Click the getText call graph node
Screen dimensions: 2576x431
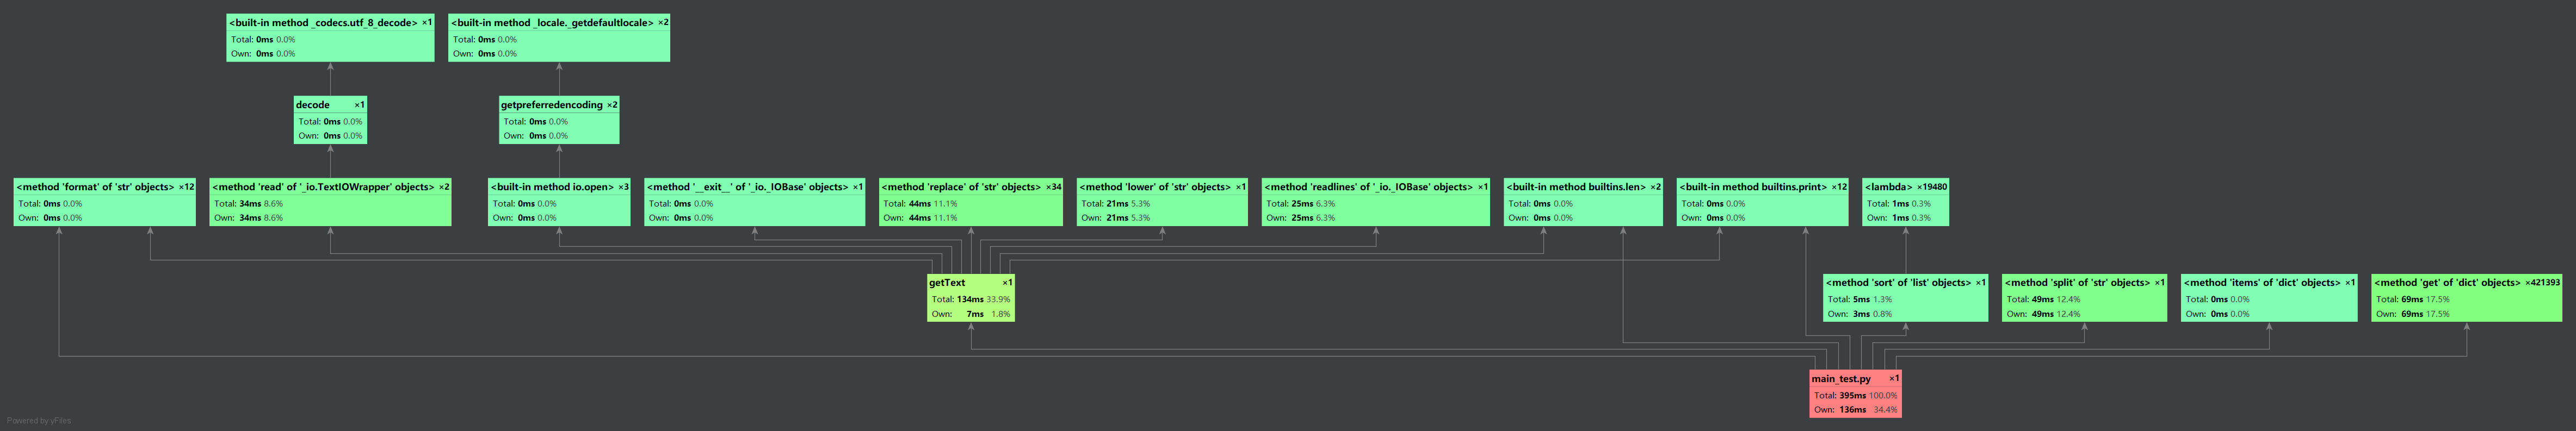[x=970, y=298]
